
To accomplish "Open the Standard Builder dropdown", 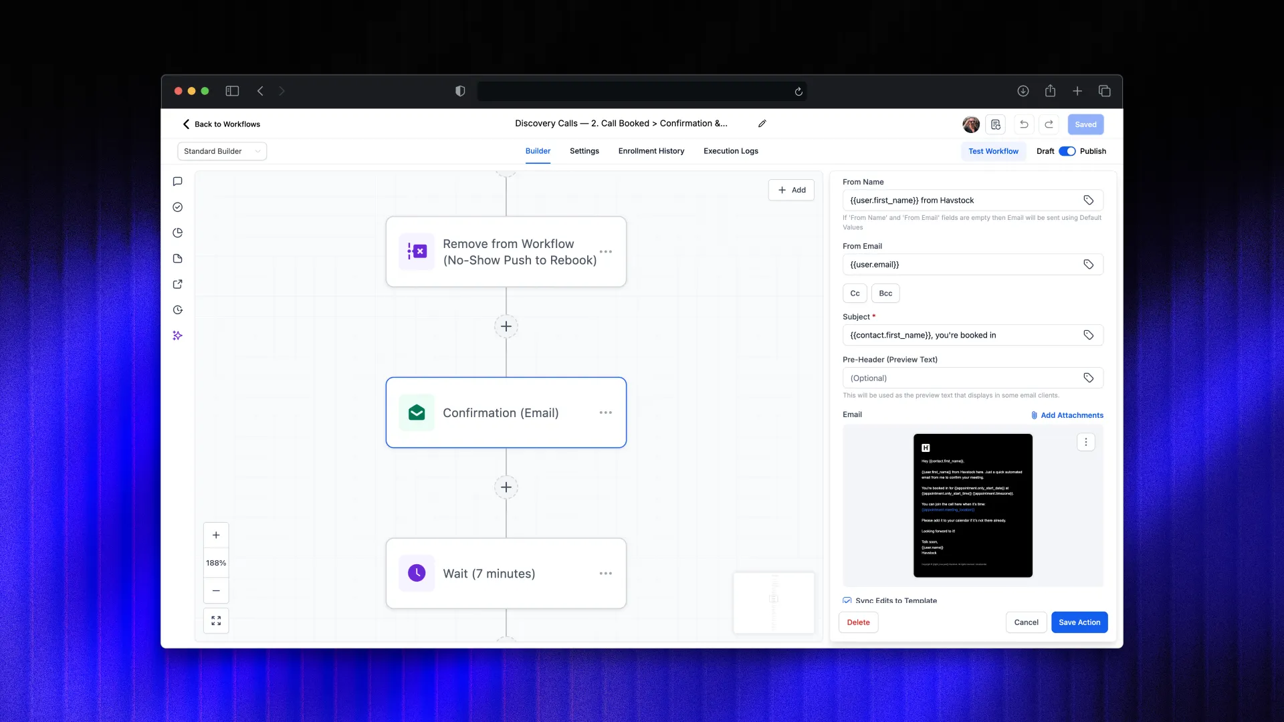I will [221, 151].
